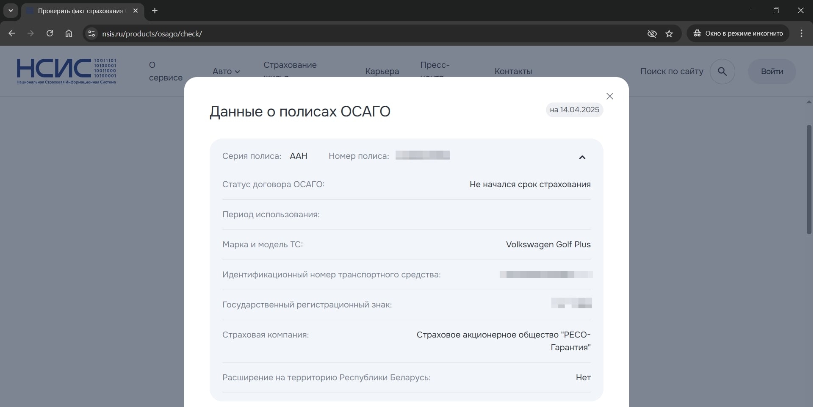Open a new browser tab

tap(155, 11)
